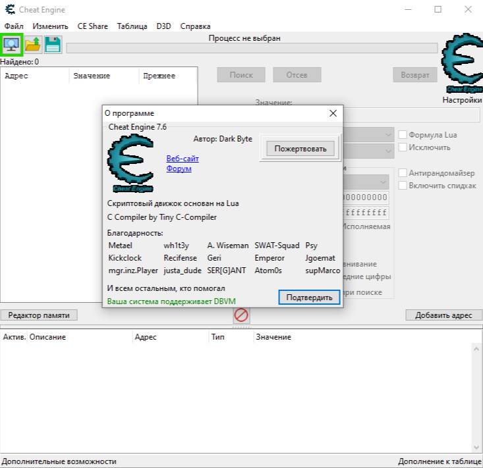Open the Веб-сайт link
The image size is (483, 468).
click(x=183, y=159)
